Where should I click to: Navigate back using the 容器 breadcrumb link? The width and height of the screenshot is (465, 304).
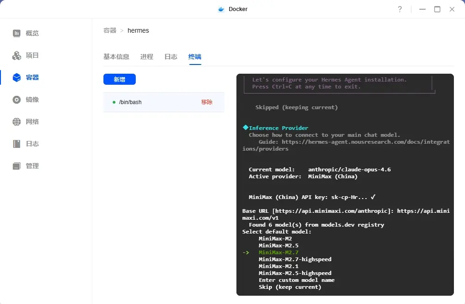109,30
